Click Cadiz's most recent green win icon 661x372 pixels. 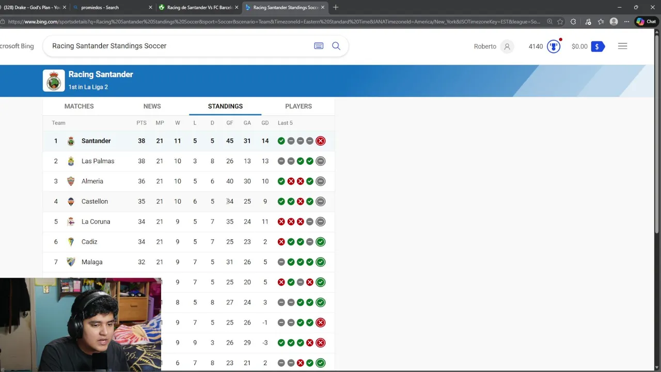321,242
